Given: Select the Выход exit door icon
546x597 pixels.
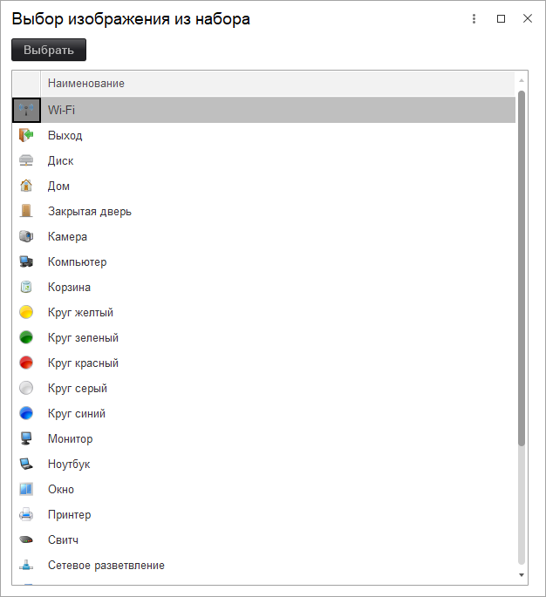Looking at the screenshot, I should (x=26, y=135).
